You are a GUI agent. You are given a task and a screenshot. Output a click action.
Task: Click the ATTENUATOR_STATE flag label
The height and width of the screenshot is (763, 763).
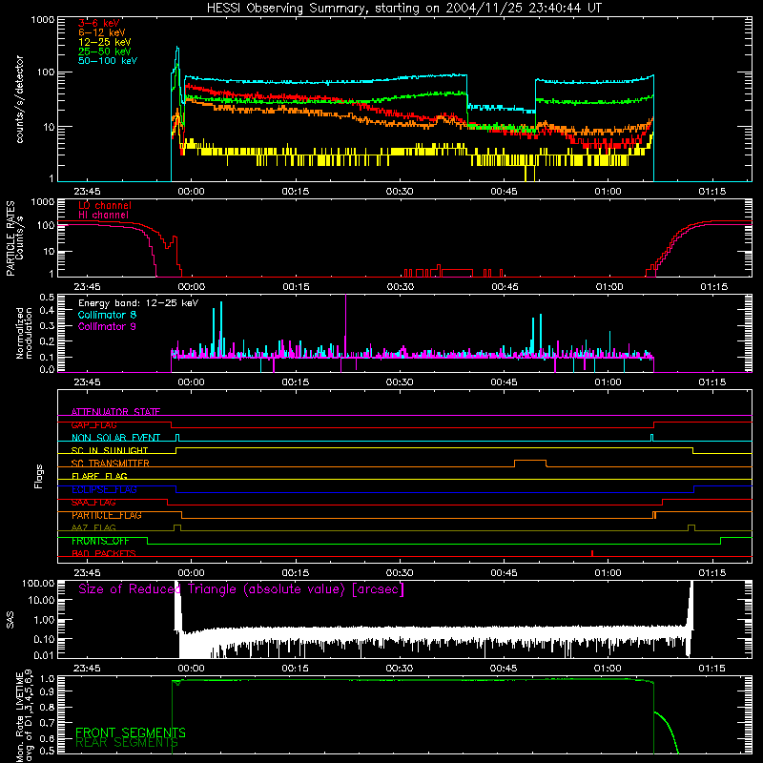[115, 412]
